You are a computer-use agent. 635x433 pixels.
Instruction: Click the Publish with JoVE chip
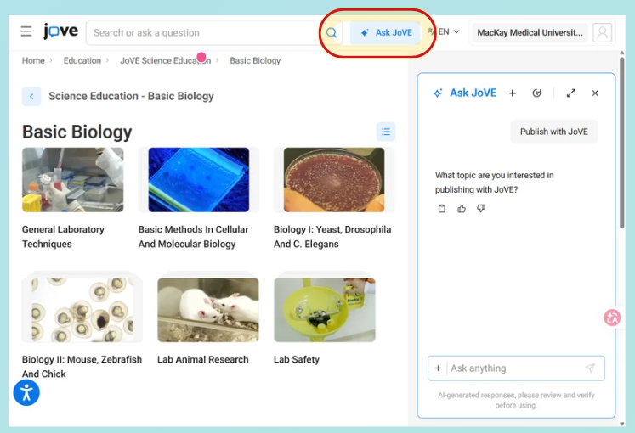click(554, 132)
